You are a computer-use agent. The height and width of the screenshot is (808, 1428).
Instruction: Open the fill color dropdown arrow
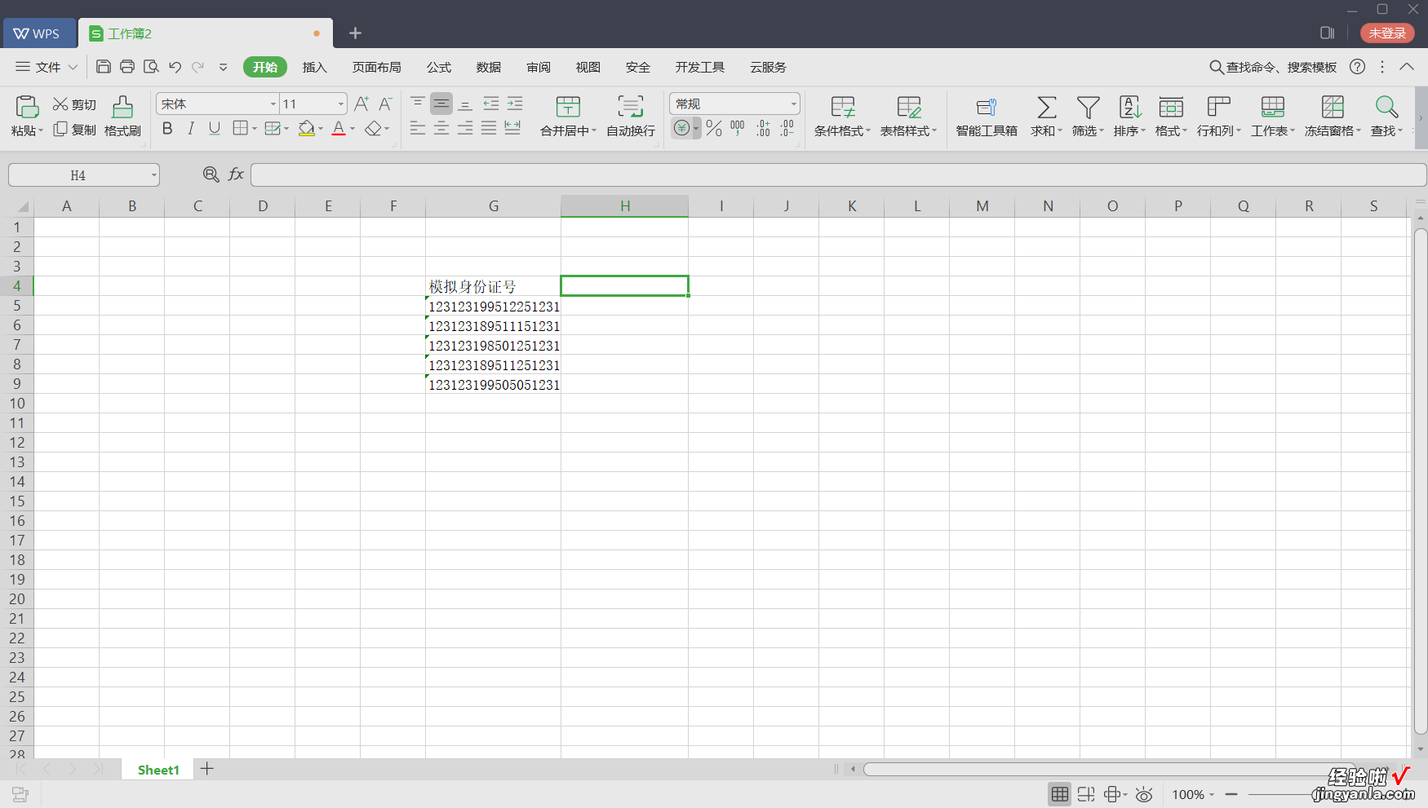321,128
